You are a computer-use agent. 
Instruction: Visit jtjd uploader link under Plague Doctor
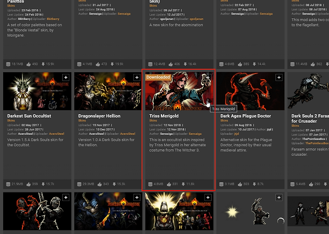237,134
